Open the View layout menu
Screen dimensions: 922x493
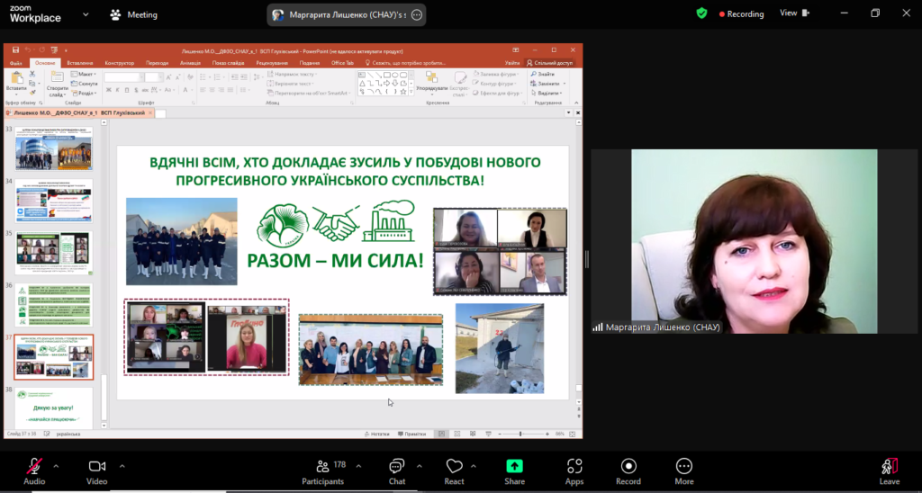point(794,13)
